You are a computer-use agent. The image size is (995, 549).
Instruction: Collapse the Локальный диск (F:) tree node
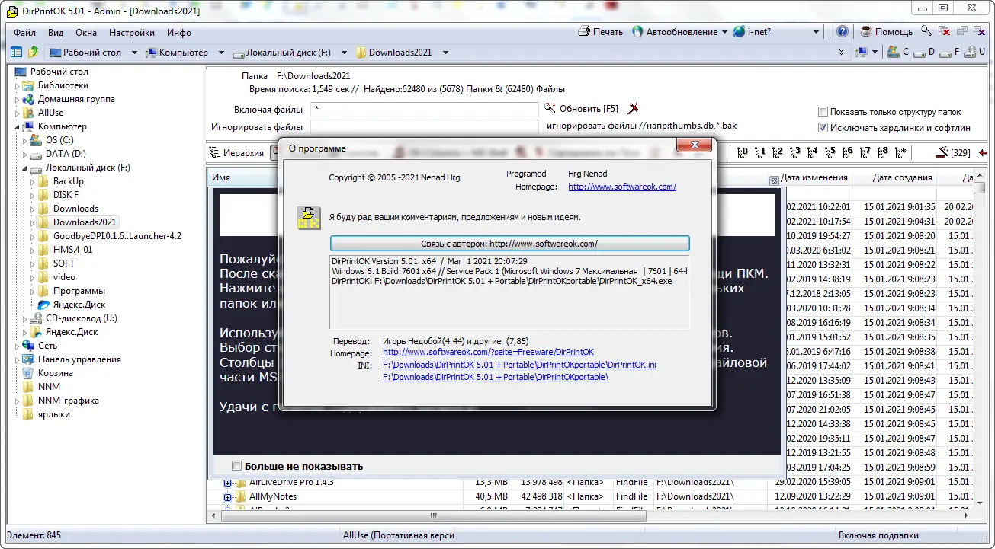[x=24, y=168]
